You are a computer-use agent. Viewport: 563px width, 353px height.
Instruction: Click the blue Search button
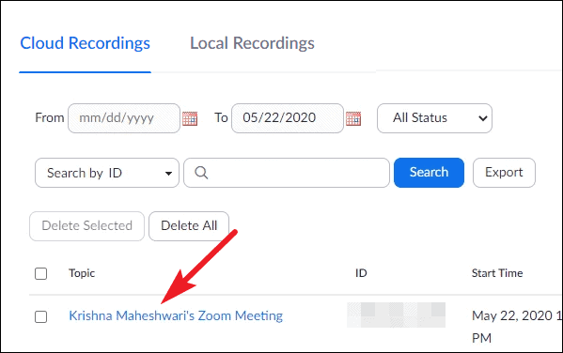[429, 173]
